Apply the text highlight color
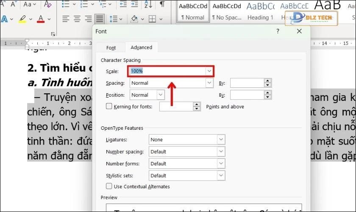This screenshot has height=212, width=356. pos(22,19)
